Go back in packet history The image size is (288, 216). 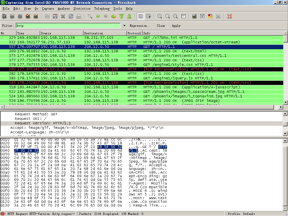pos(98,16)
